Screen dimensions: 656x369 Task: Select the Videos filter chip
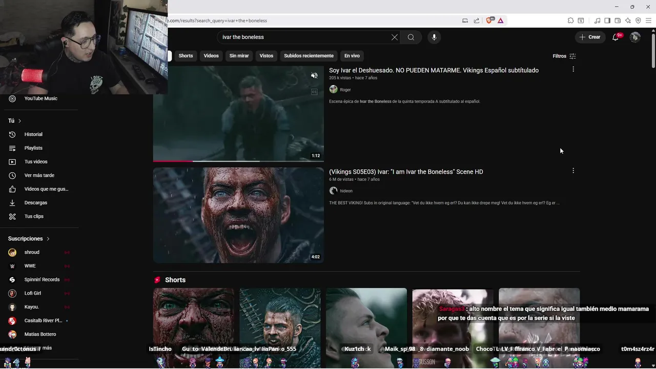211,56
